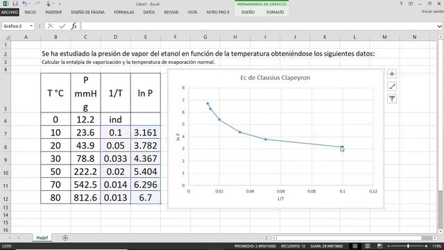Zoom in with the plus button
The width and height of the screenshot is (444, 250).
426,246
